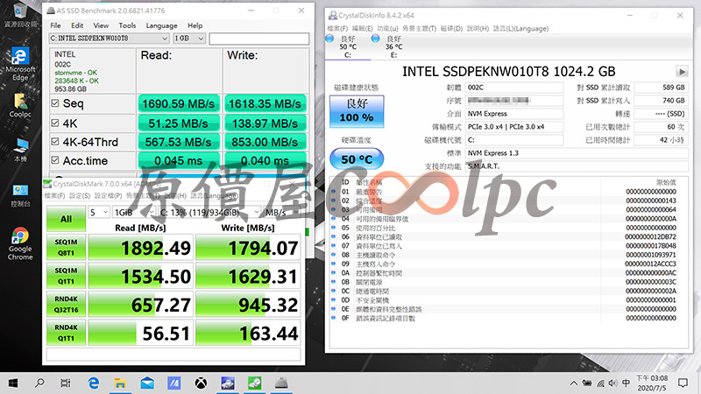Open the 1GiB test size dropdown
Screen dimensions: 701x394
tap(133, 212)
